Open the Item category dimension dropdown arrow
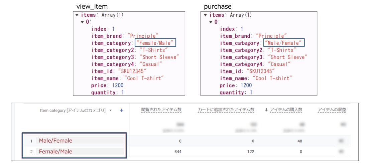The height and width of the screenshot is (167, 369). 111,110
